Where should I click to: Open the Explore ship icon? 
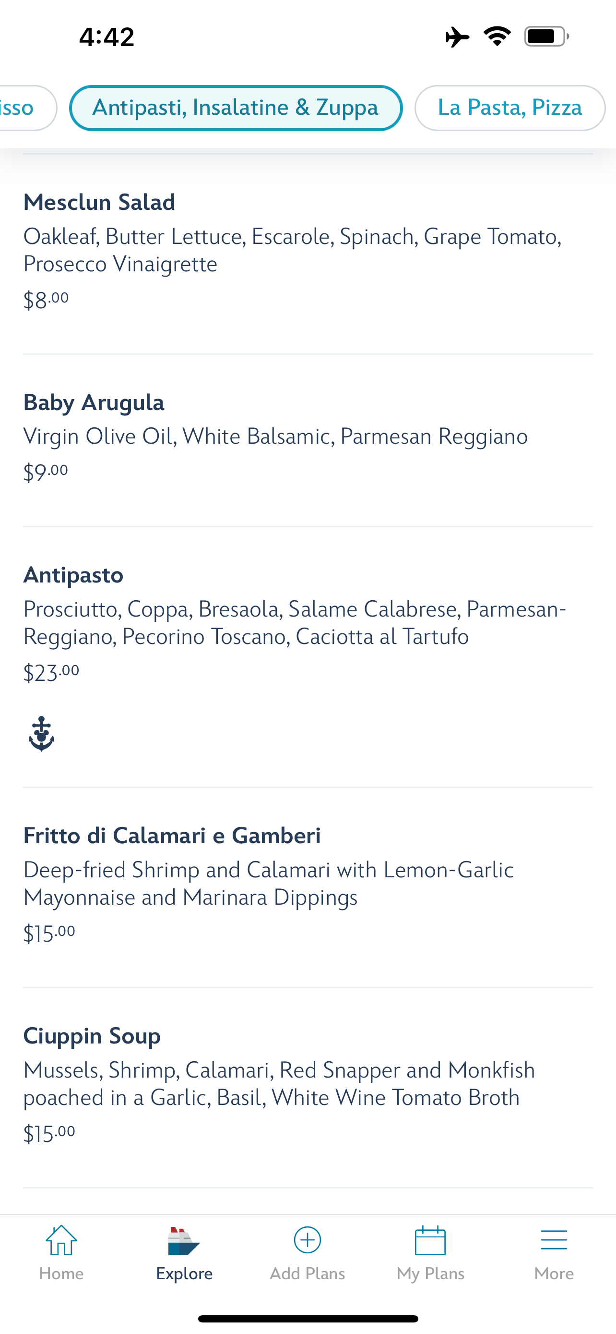[x=184, y=1241]
